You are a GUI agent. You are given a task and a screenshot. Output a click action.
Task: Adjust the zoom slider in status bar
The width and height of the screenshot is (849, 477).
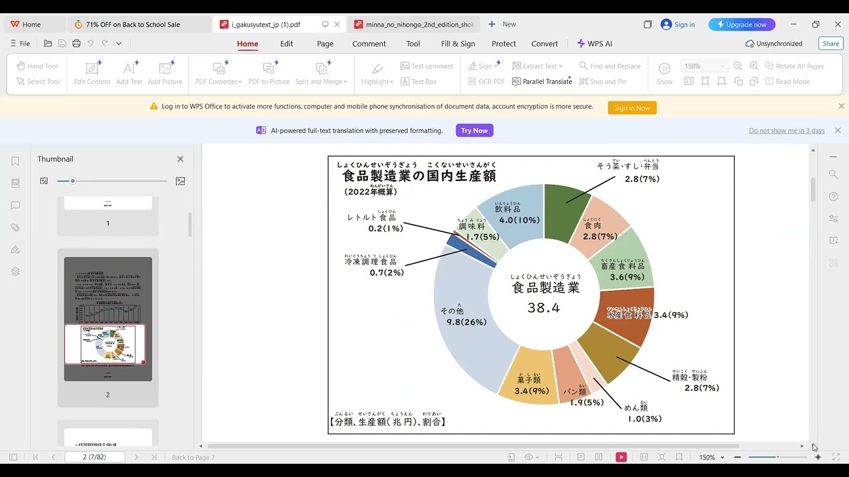click(778, 457)
